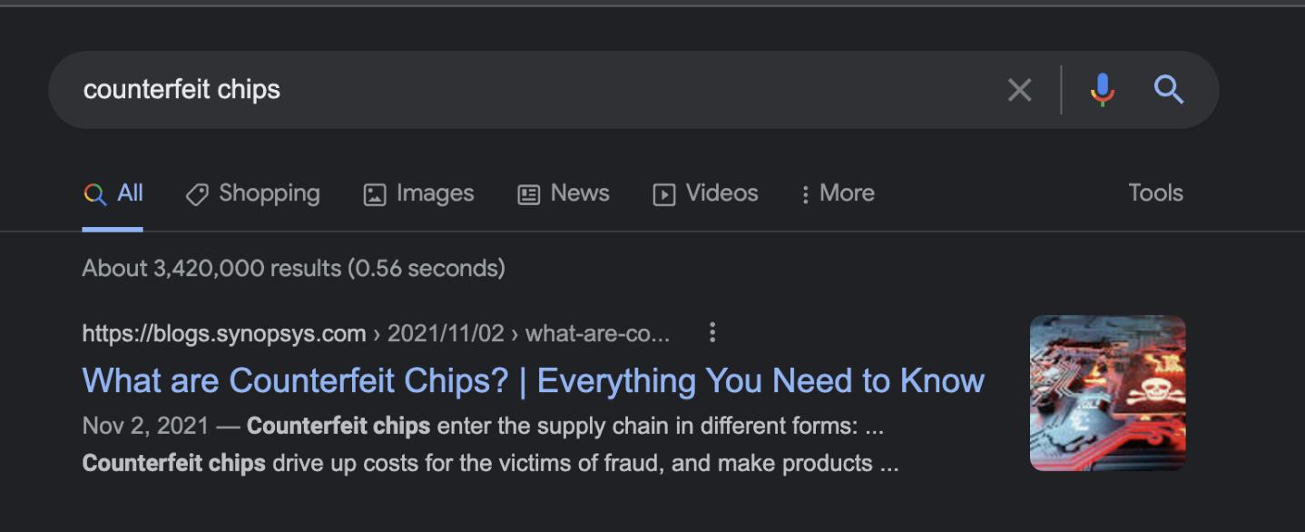
Task: Open the Shopping tab's price-tag icon
Action: click(195, 192)
